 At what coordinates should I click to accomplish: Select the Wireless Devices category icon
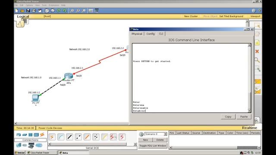pos(36,135)
